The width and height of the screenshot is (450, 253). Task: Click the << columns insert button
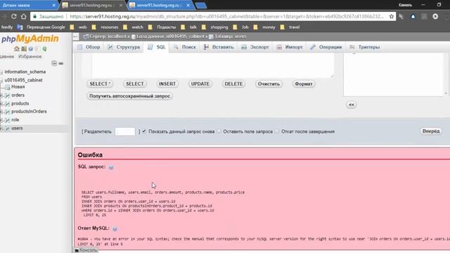pos(352,105)
